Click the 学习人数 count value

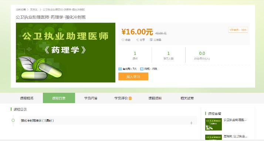click(168, 53)
